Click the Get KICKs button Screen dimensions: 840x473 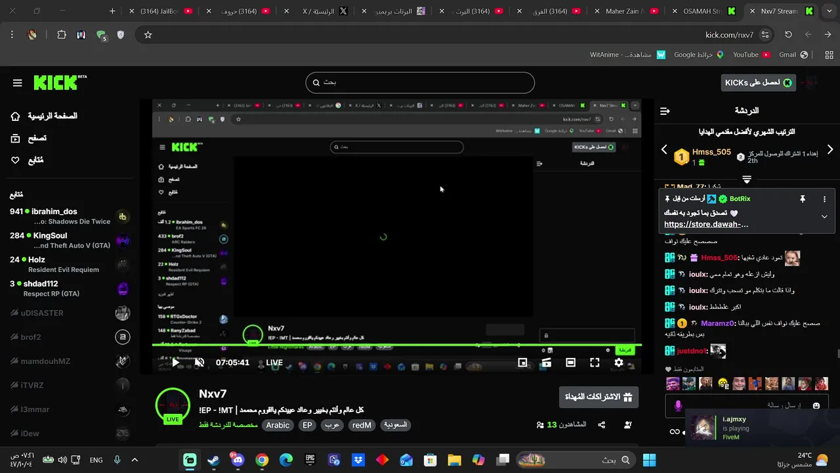pos(759,83)
